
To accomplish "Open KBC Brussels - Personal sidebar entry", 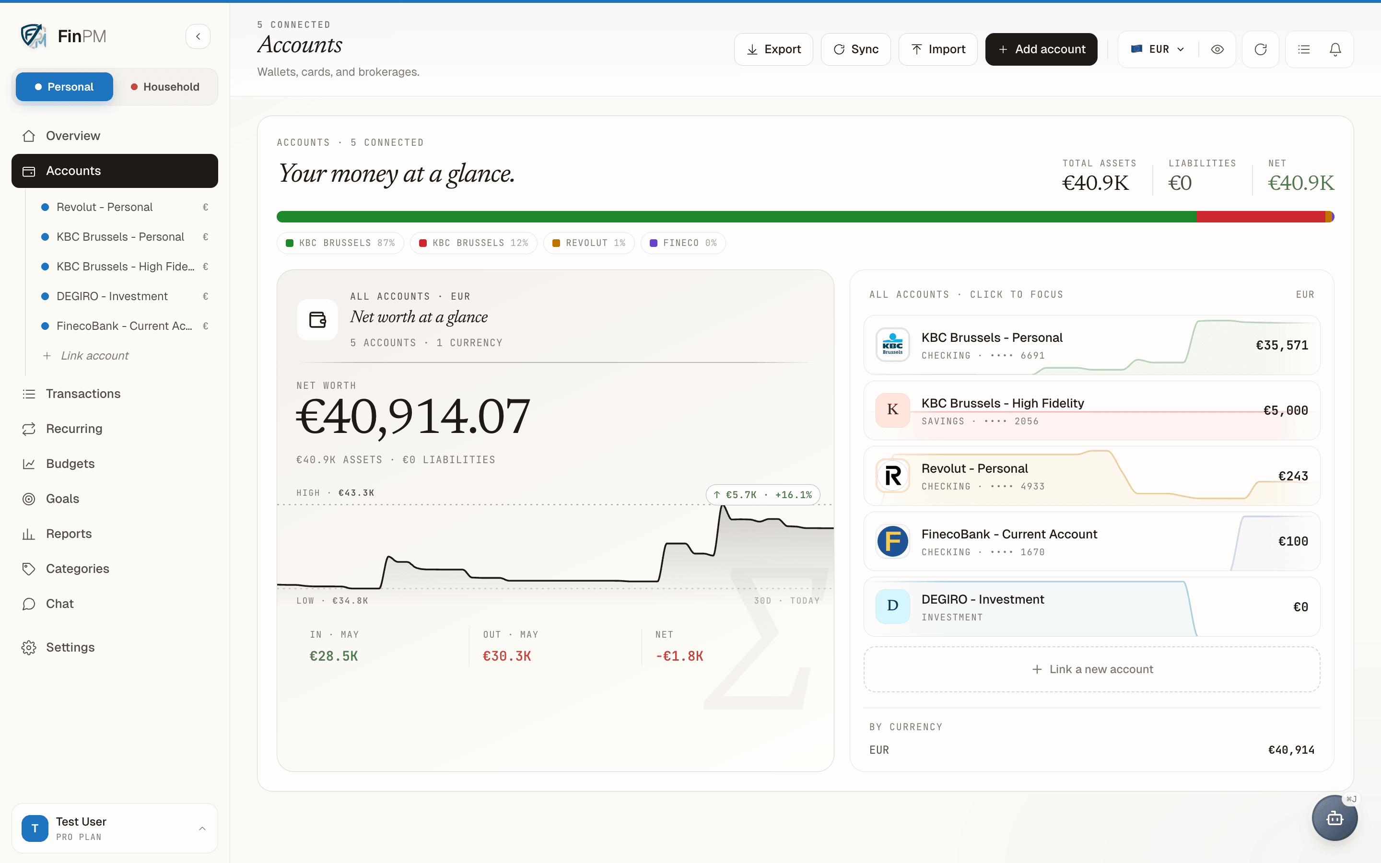I will click(x=124, y=237).
